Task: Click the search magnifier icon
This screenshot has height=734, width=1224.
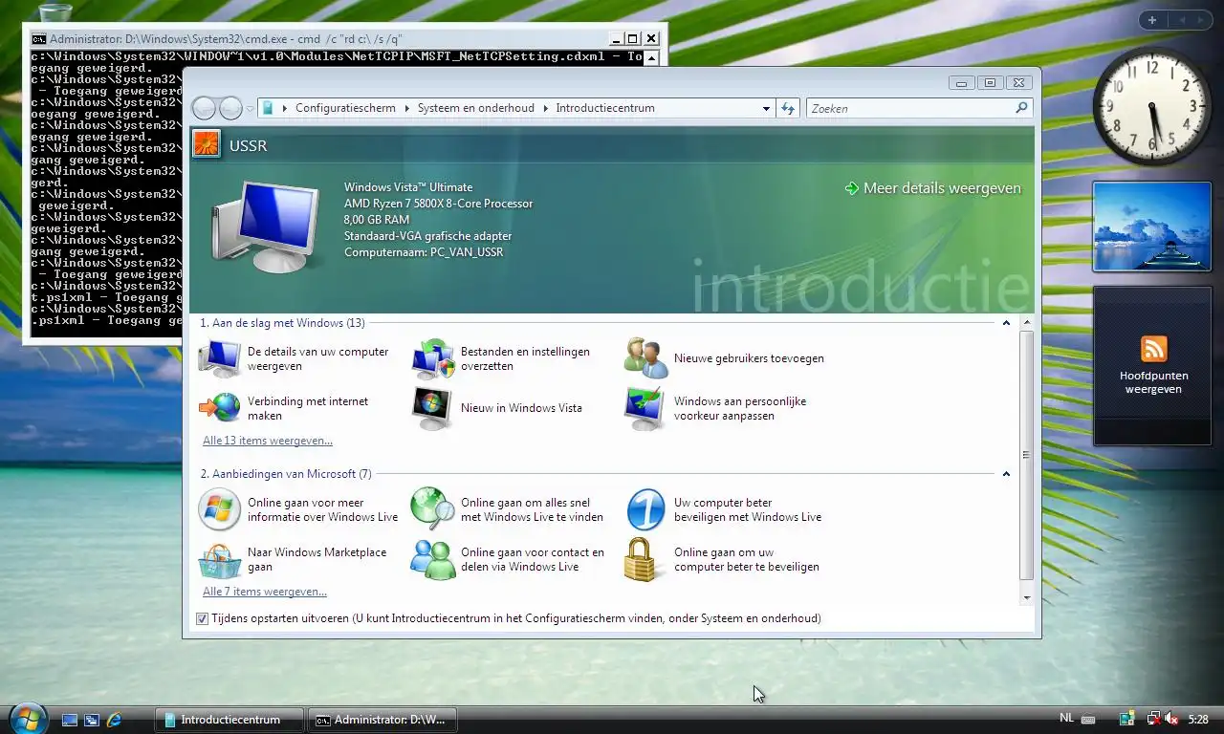Action: (1021, 108)
